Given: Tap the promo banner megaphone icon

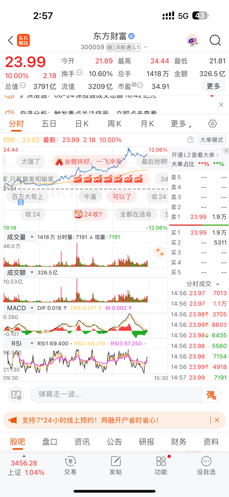Looking at the screenshot, I should coord(13,420).
